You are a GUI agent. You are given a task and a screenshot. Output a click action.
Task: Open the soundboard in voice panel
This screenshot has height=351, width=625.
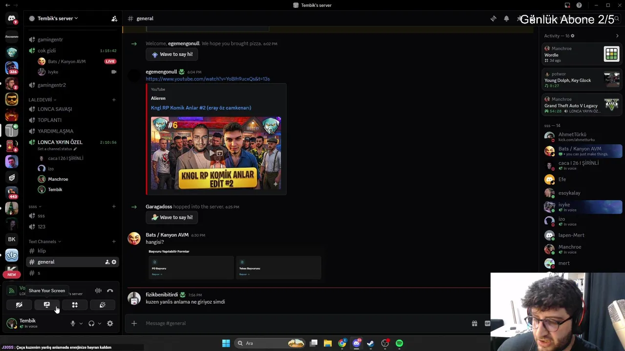pos(103,305)
